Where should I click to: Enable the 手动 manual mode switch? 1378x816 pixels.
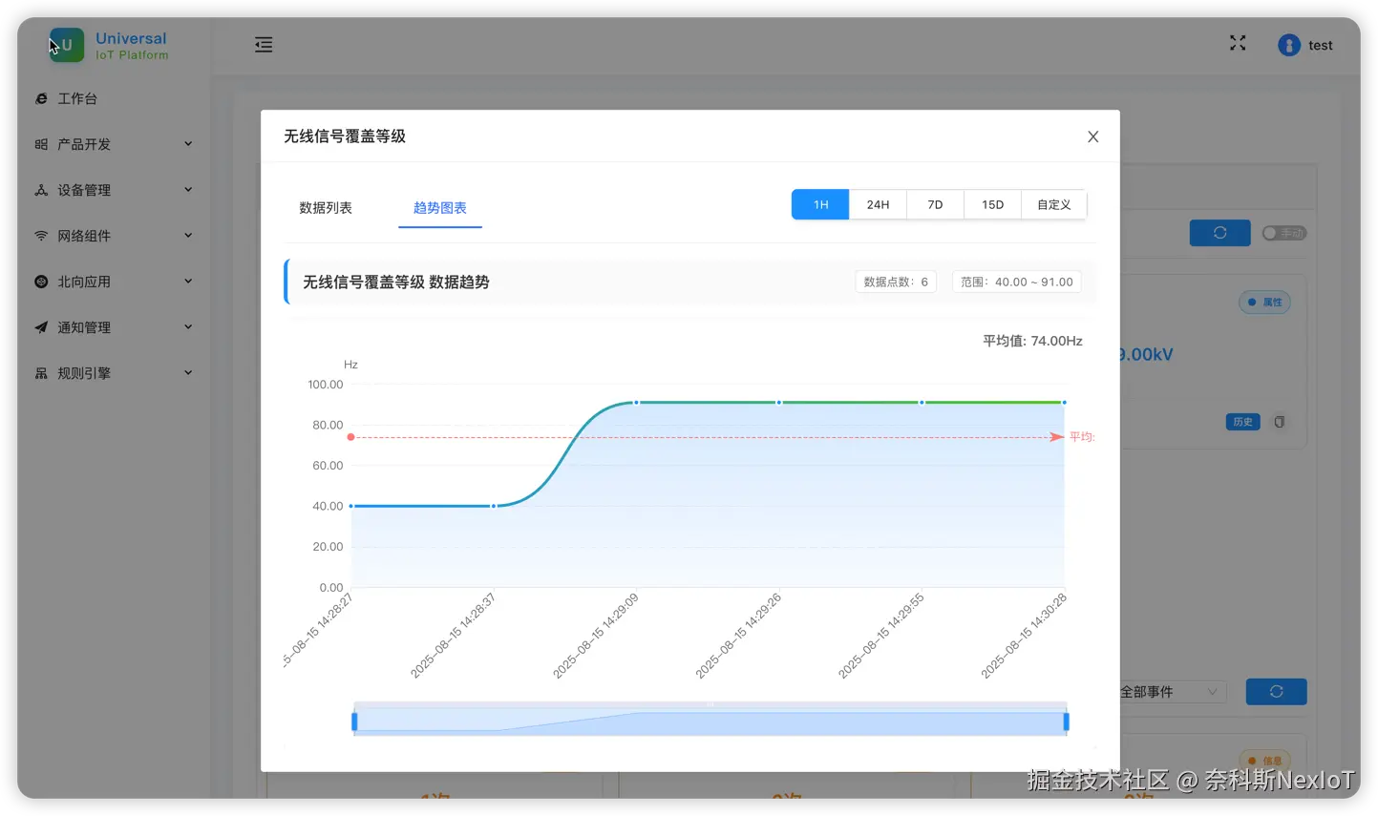click(1284, 232)
